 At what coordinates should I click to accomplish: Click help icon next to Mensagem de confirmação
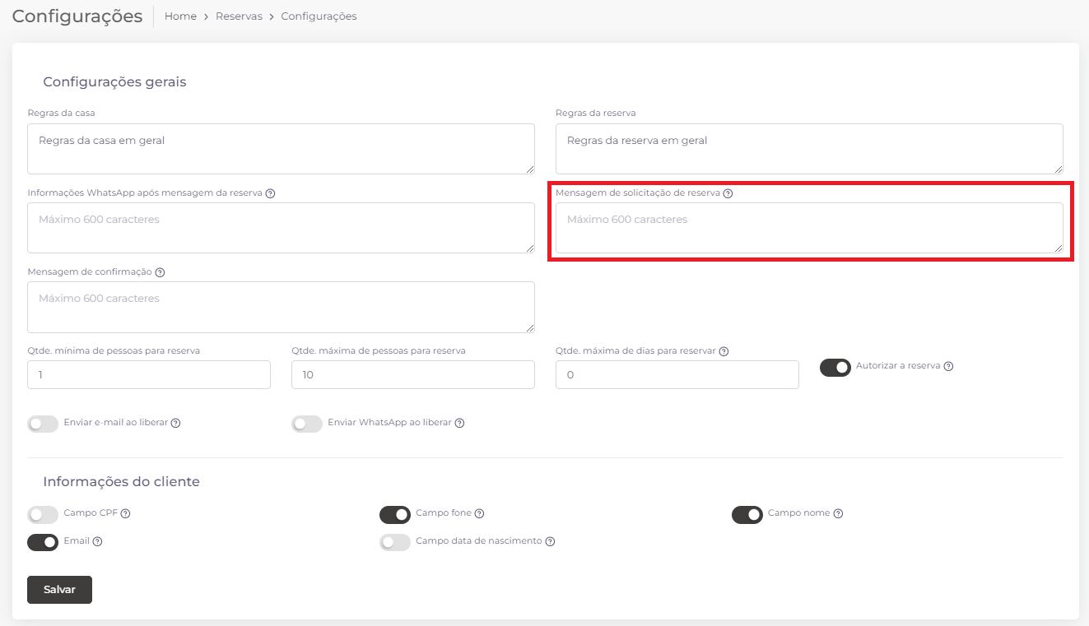[x=160, y=272]
